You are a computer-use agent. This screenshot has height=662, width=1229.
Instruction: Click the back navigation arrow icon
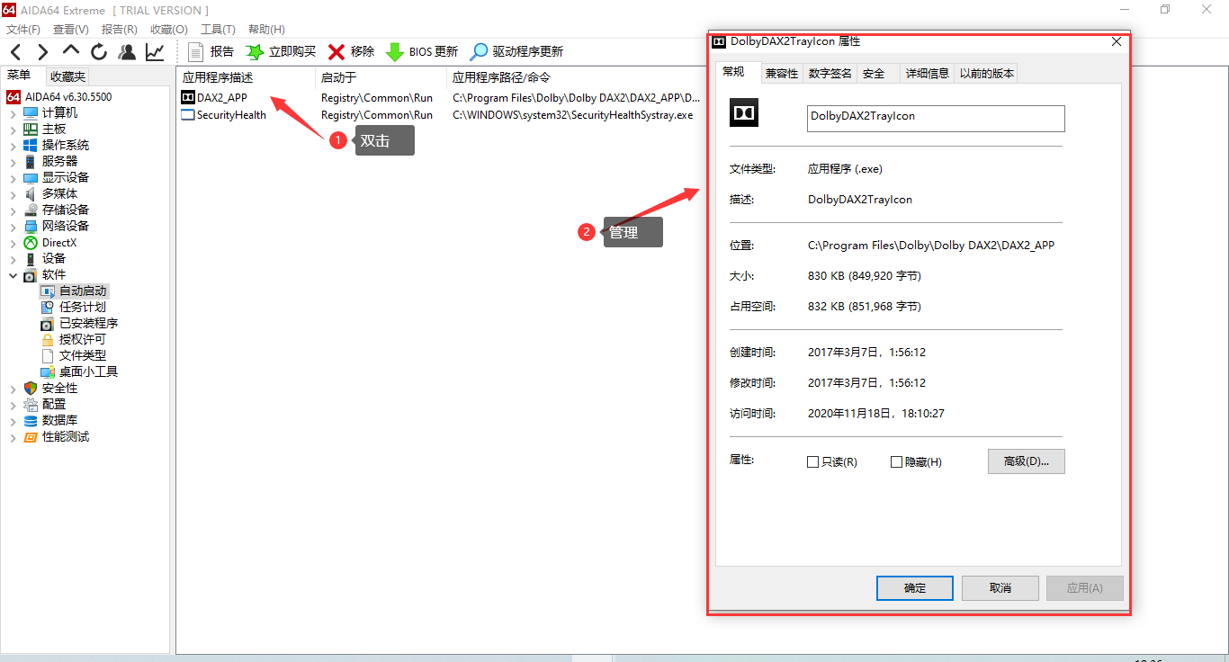tap(16, 52)
